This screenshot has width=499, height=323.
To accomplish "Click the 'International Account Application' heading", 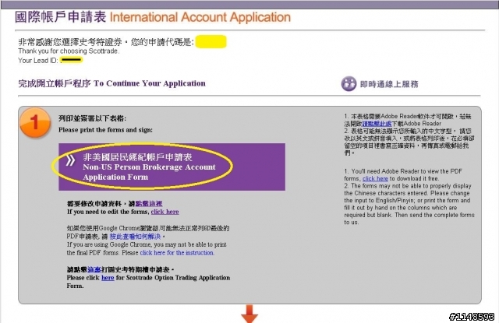I will [200, 17].
